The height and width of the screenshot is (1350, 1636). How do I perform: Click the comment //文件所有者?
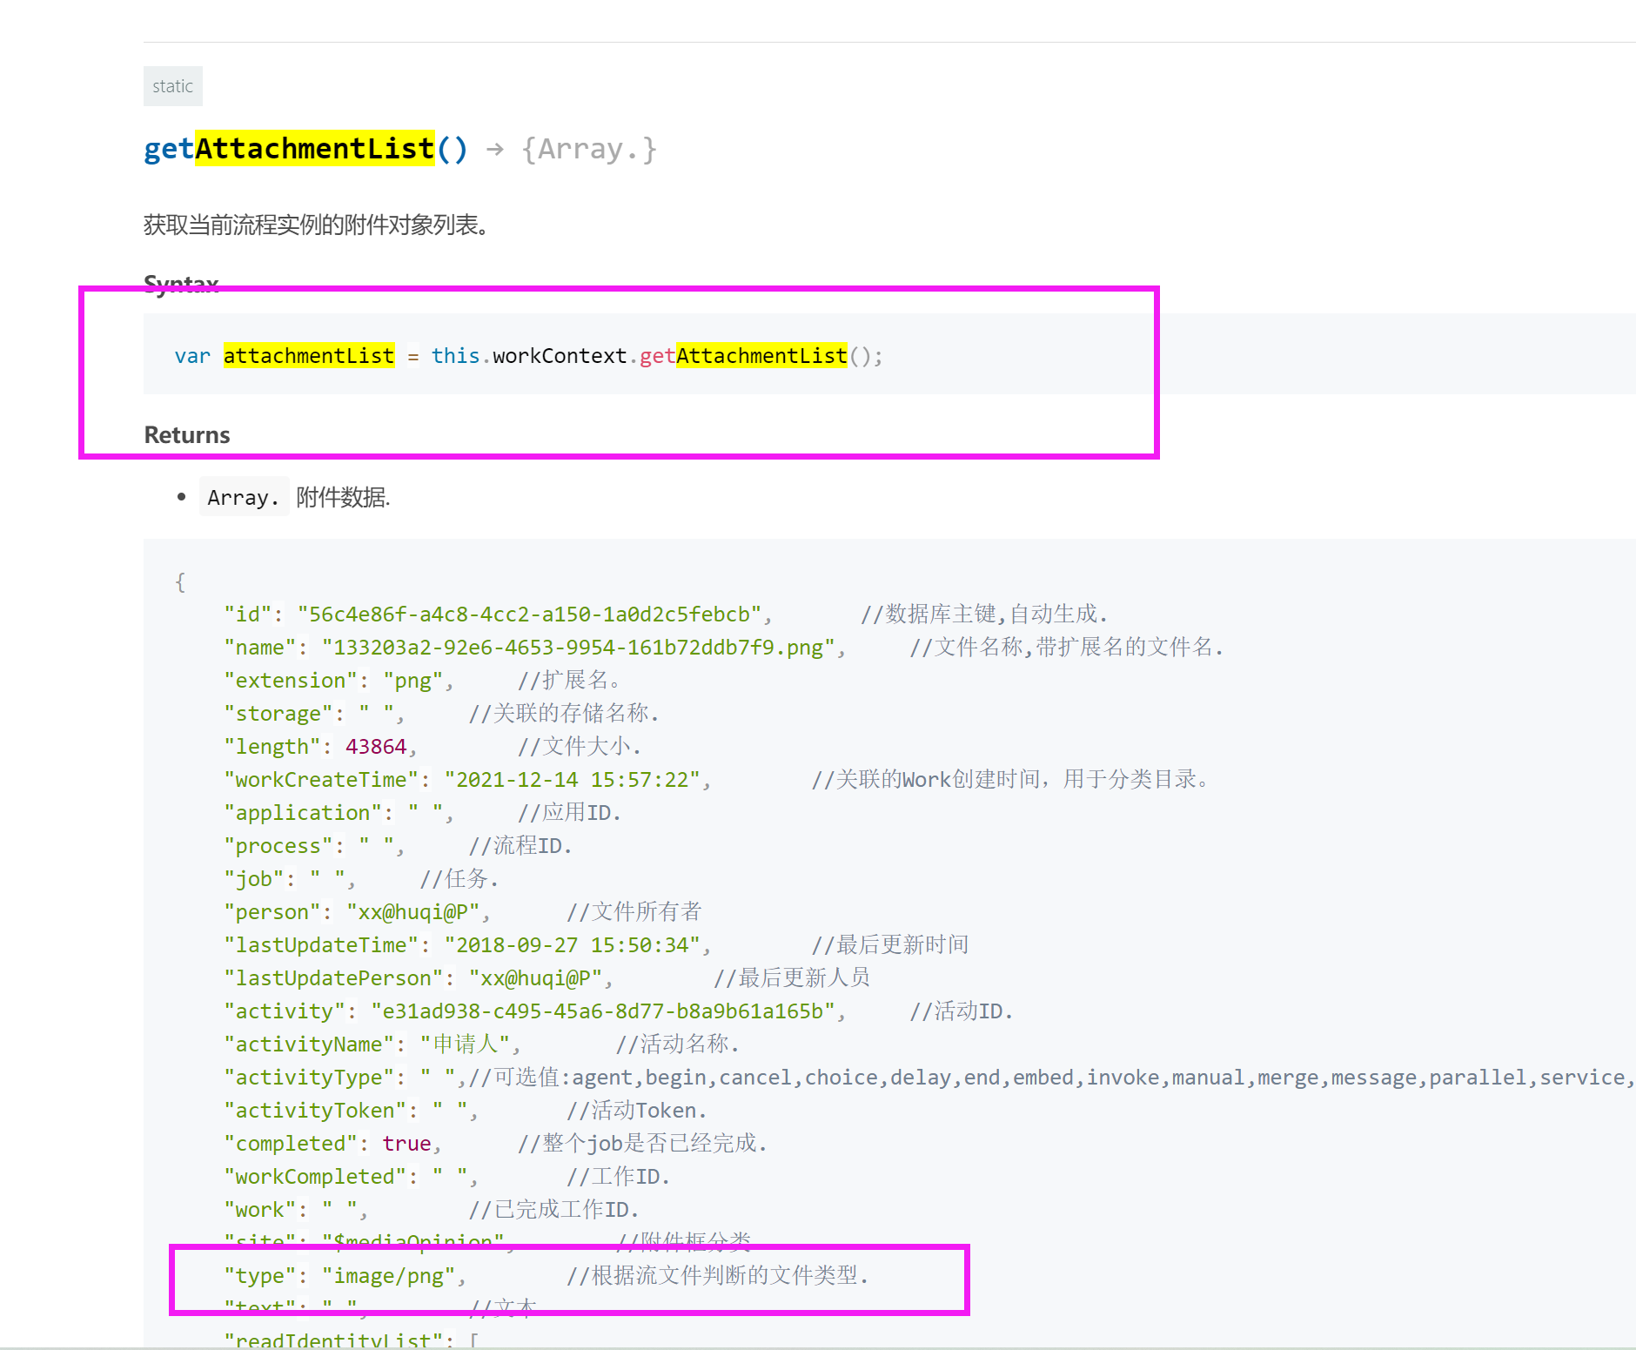[634, 912]
